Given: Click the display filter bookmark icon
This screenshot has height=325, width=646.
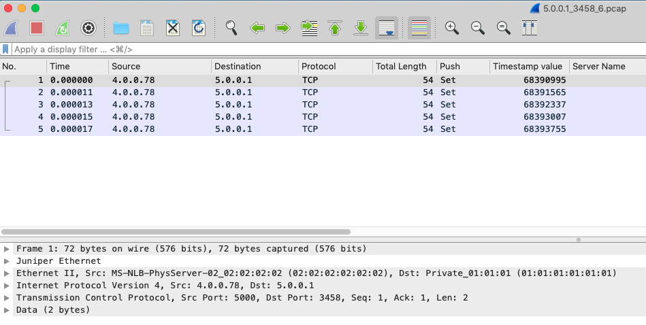Looking at the screenshot, I should (x=6, y=50).
